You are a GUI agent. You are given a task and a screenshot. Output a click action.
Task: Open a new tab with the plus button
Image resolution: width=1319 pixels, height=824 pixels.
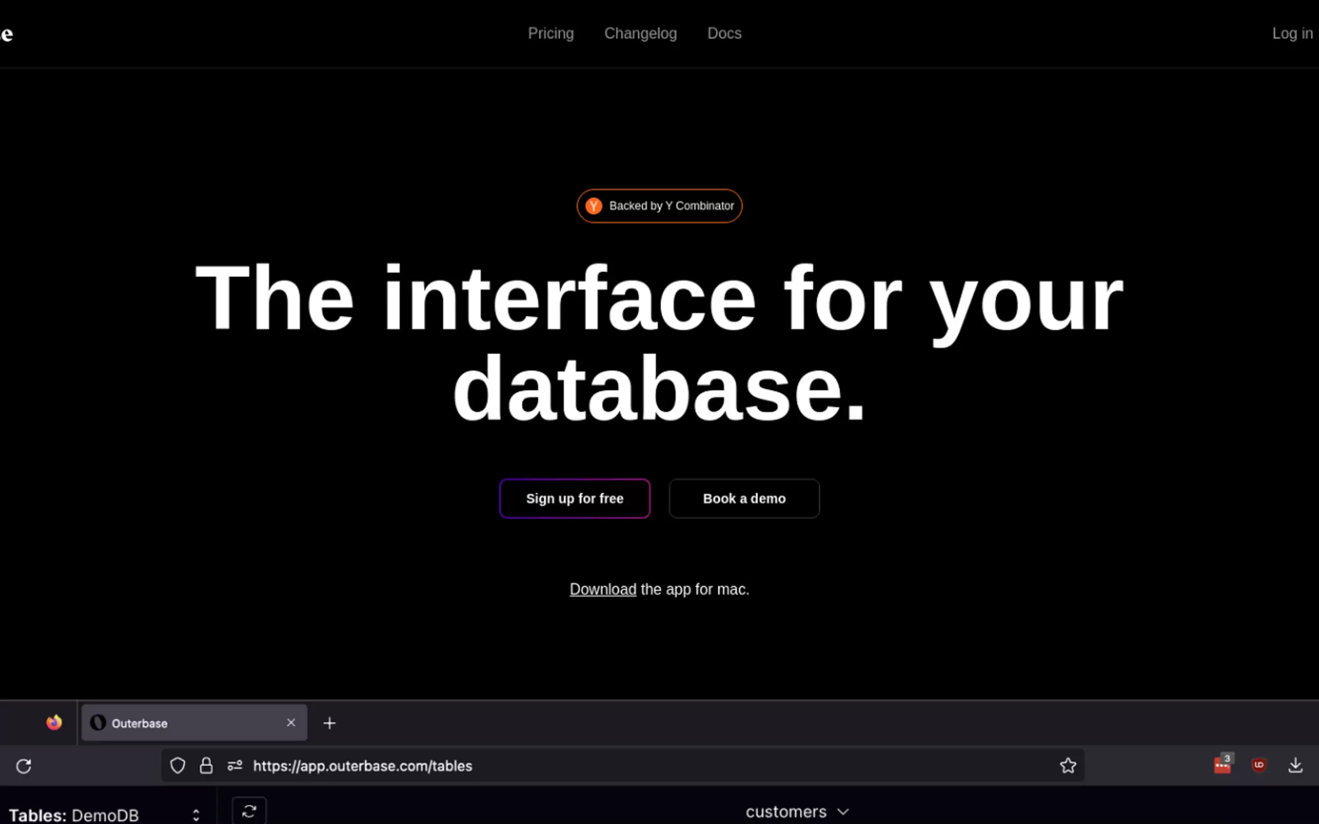[x=329, y=723]
